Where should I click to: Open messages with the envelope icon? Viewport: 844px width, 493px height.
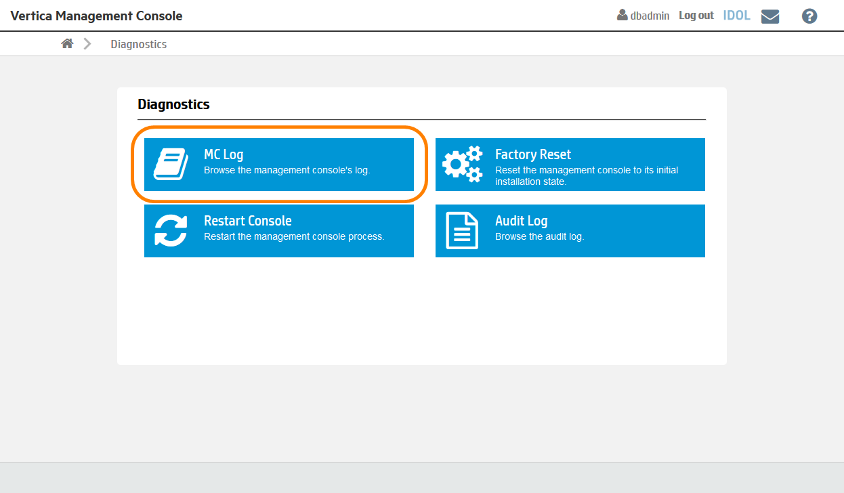pos(770,16)
